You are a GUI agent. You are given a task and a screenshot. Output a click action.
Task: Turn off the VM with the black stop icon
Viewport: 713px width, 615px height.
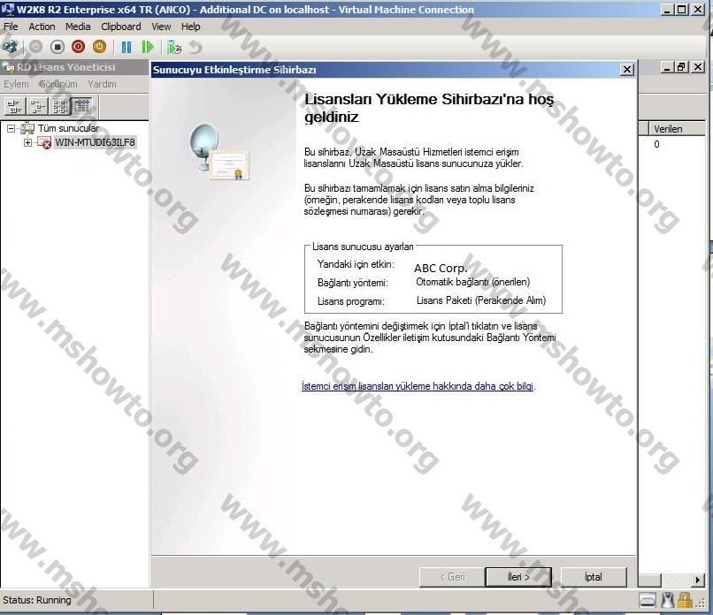pos(57,47)
